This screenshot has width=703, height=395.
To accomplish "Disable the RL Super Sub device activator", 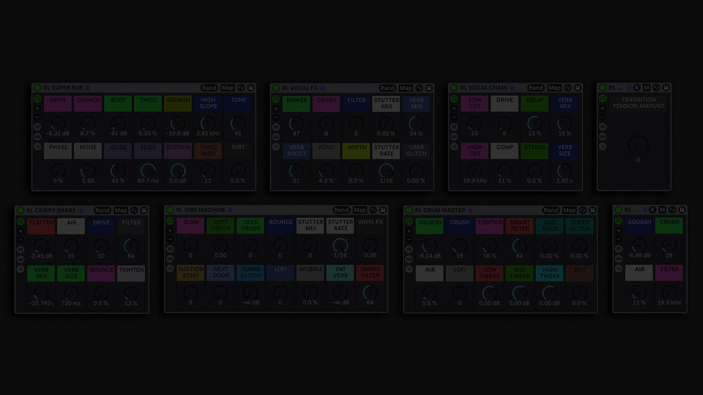I will tap(37, 88).
